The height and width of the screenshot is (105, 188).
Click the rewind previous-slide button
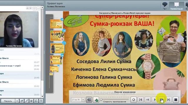coord(148,100)
